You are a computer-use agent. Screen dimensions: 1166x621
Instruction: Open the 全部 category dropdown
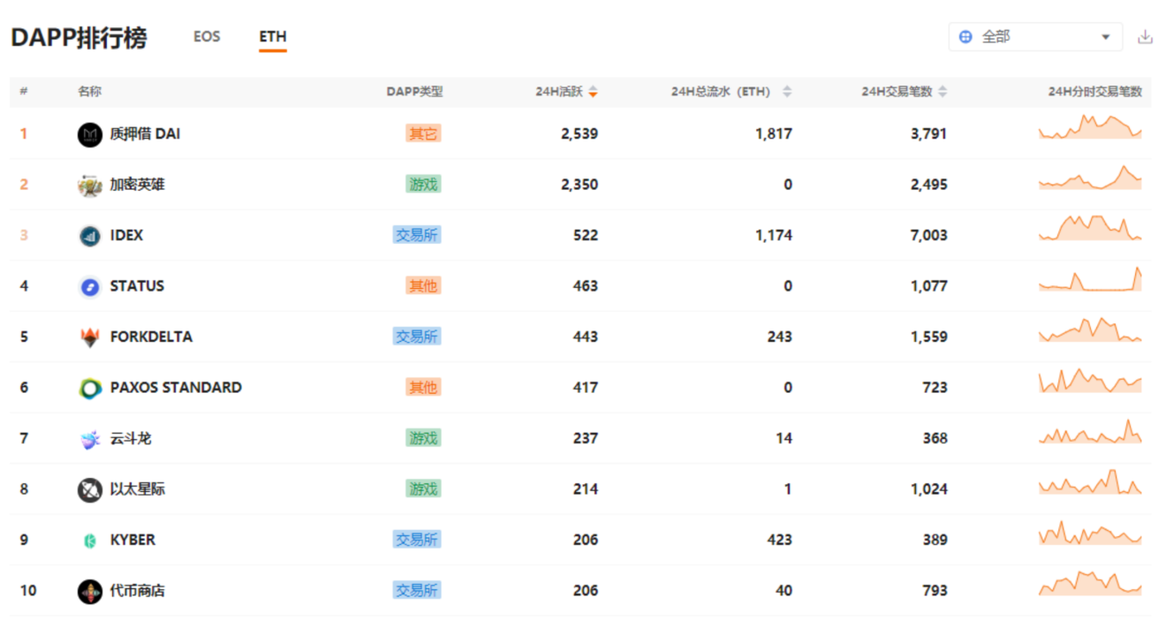(1036, 37)
